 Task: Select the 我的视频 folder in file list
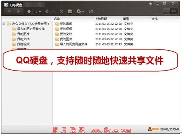(66, 29)
